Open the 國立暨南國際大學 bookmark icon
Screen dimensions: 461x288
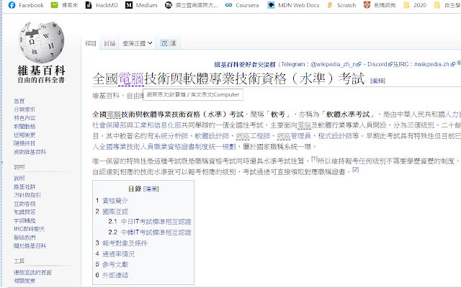169,5
